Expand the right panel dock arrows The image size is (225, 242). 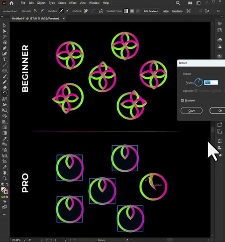pos(221,17)
